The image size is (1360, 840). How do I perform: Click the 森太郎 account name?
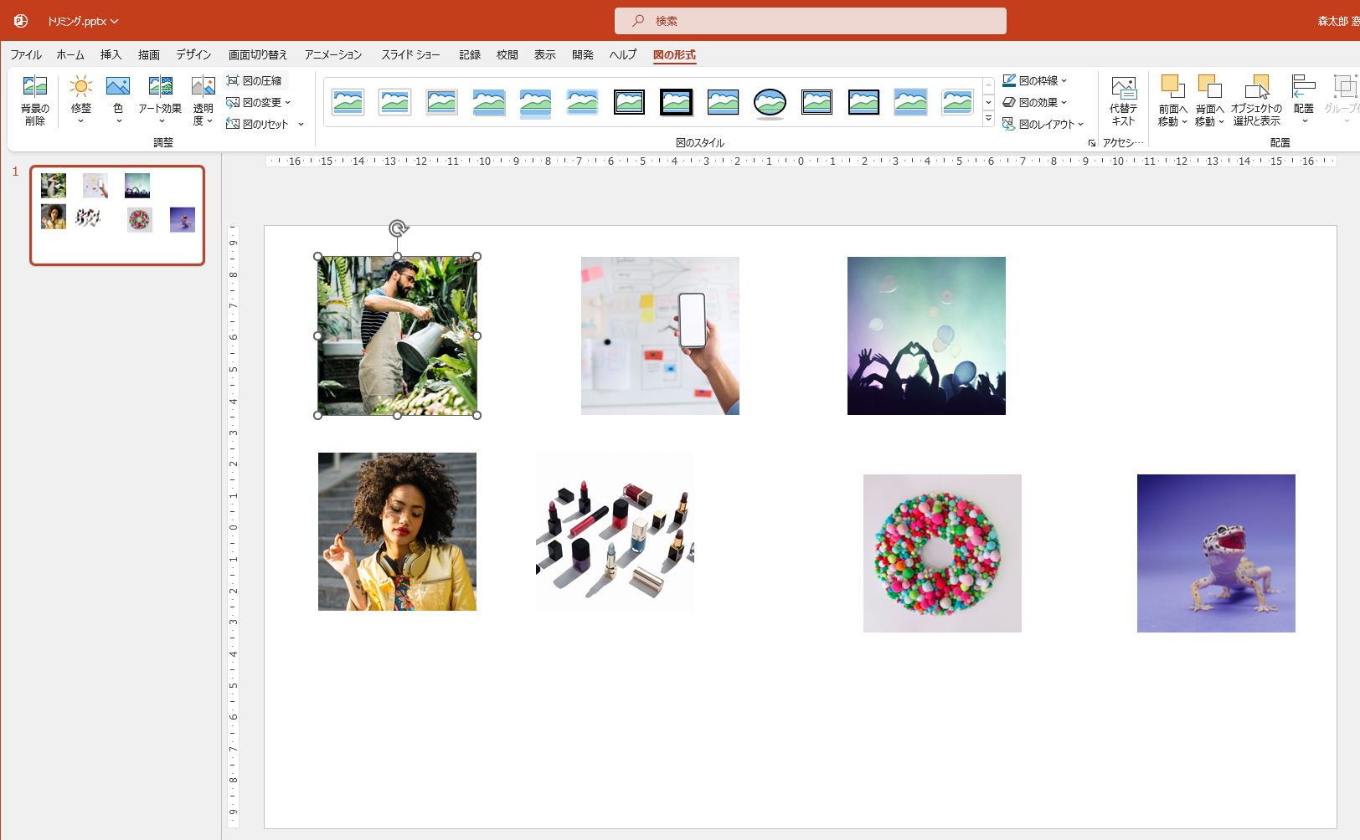click(x=1338, y=21)
